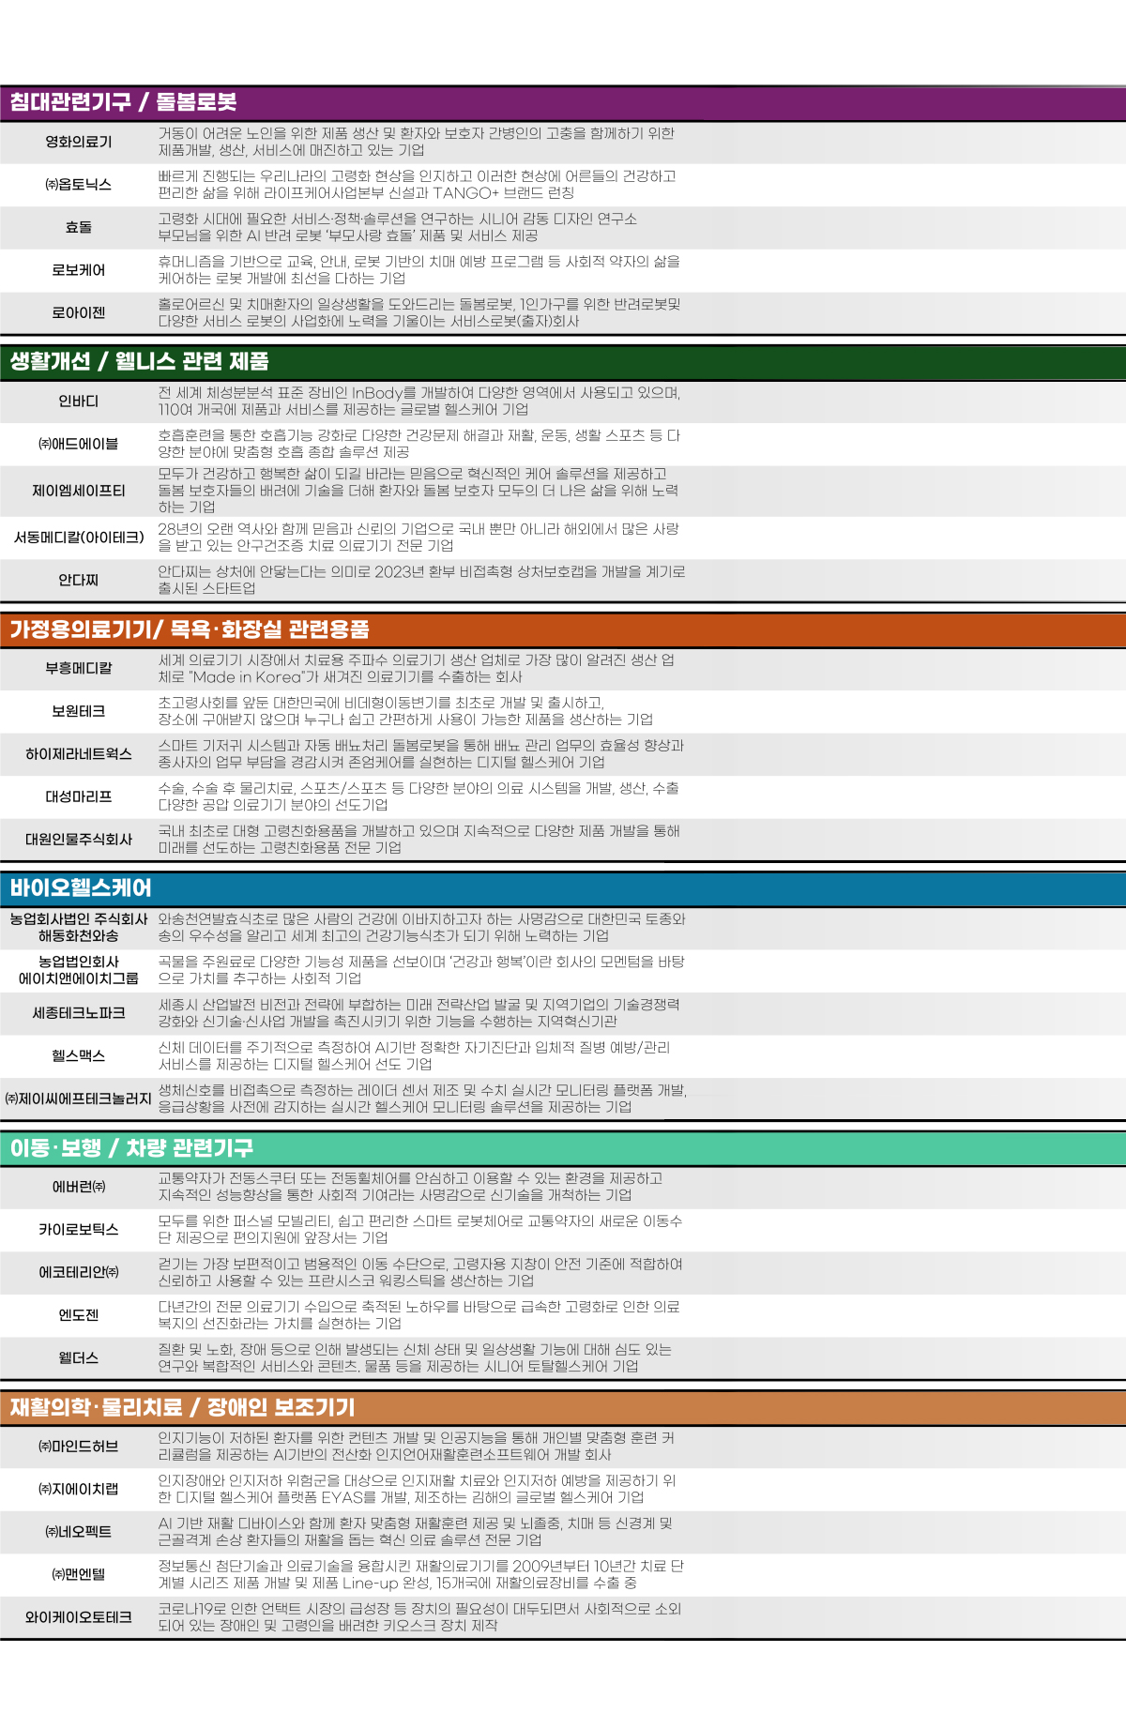Click the 와이케이오토테크 company name
This screenshot has width=1126, height=1728.
(79, 1617)
